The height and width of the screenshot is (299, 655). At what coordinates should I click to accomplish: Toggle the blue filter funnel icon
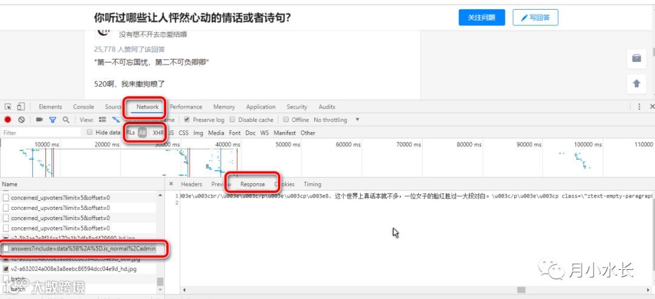tap(53, 120)
